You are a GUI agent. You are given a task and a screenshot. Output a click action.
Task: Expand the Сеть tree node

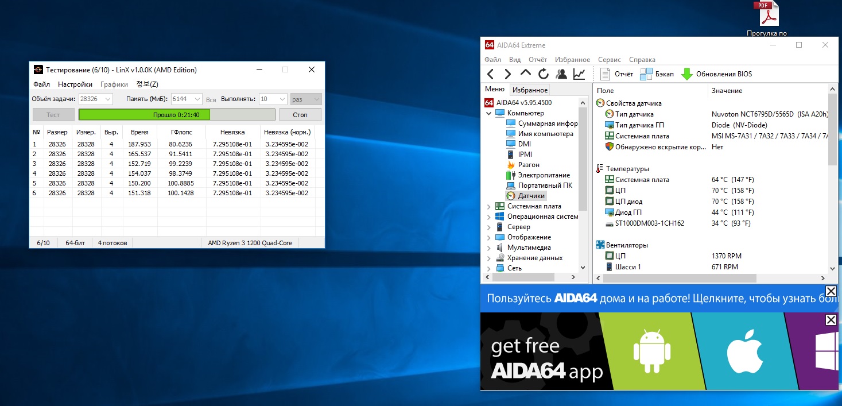click(x=488, y=269)
